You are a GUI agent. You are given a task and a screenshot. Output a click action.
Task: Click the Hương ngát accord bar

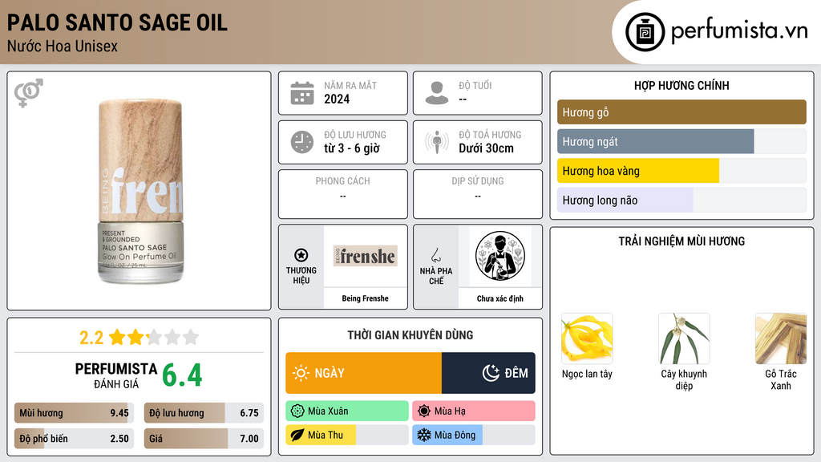coord(681,141)
